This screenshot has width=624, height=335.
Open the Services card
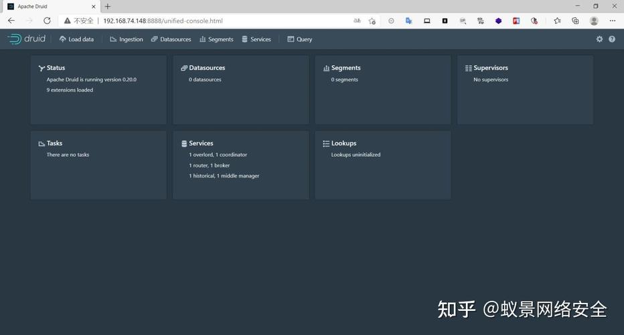pyautogui.click(x=241, y=165)
